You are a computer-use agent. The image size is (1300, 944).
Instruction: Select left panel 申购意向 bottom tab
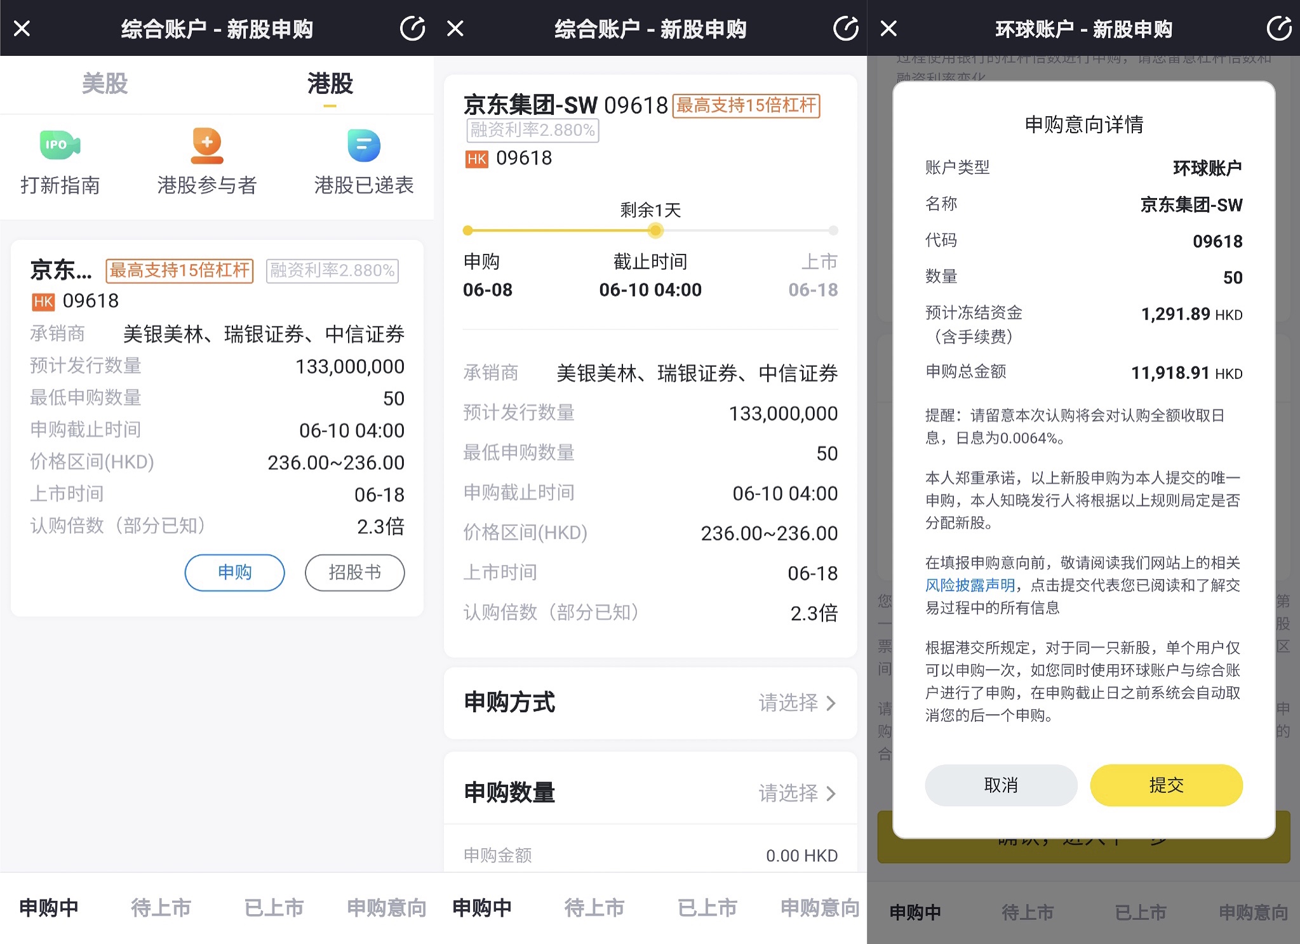tap(387, 908)
